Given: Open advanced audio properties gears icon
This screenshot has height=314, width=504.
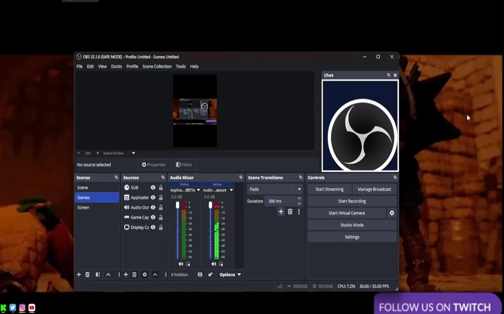Looking at the screenshot, I should pos(210,274).
